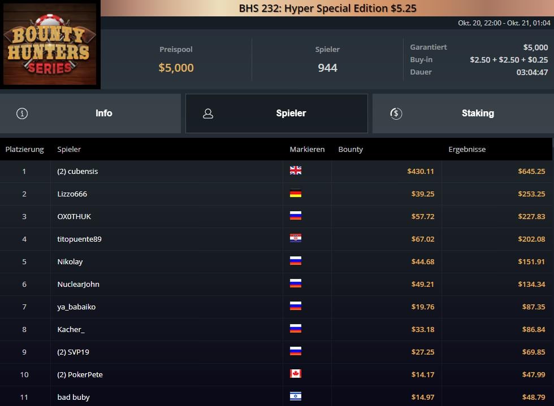Image resolution: width=554 pixels, height=406 pixels.
Task: Open player cubensis row
Action: [277, 171]
